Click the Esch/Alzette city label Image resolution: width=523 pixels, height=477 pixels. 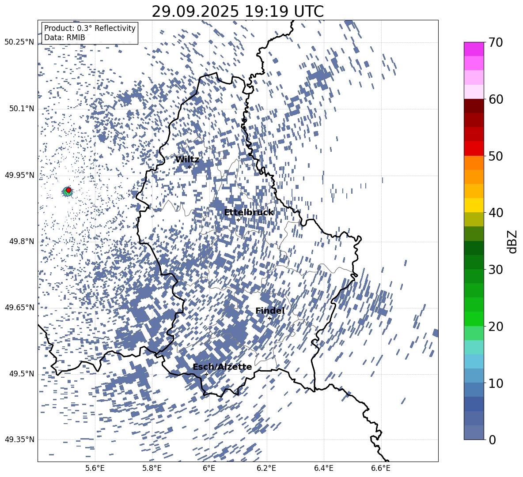tap(222, 367)
